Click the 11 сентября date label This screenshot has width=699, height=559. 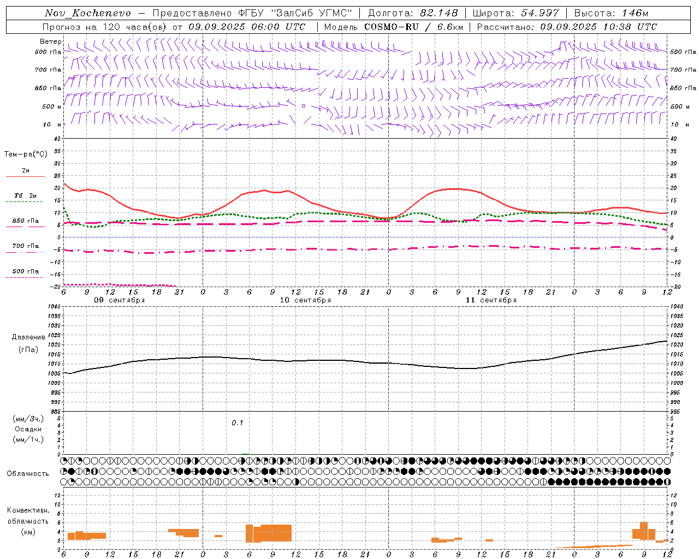[491, 300]
